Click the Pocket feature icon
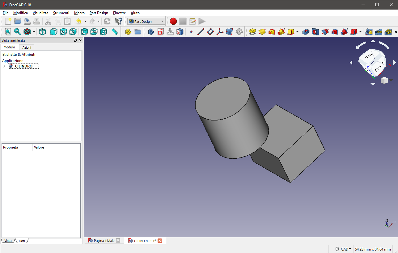 point(306,32)
